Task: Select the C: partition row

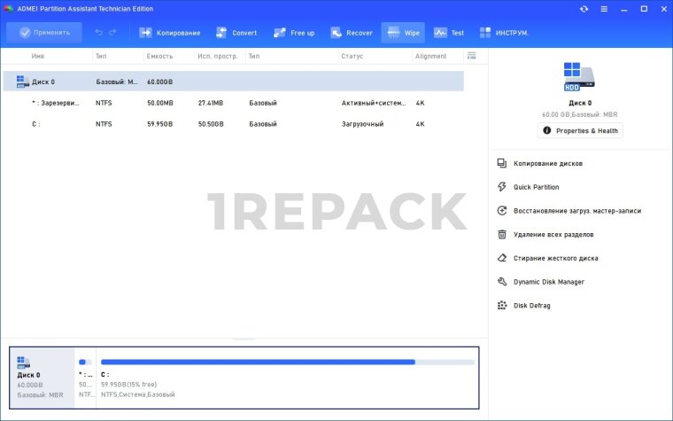Action: point(233,124)
